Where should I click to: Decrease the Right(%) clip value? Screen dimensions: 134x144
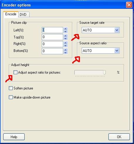pyautogui.click(x=66, y=45)
